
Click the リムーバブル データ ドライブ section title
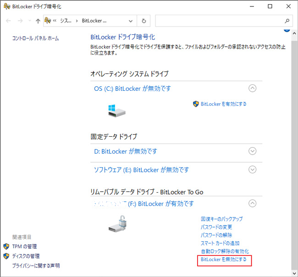pyautogui.click(x=147, y=192)
